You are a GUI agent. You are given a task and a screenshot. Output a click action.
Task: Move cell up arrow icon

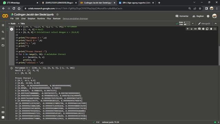point(188,29)
